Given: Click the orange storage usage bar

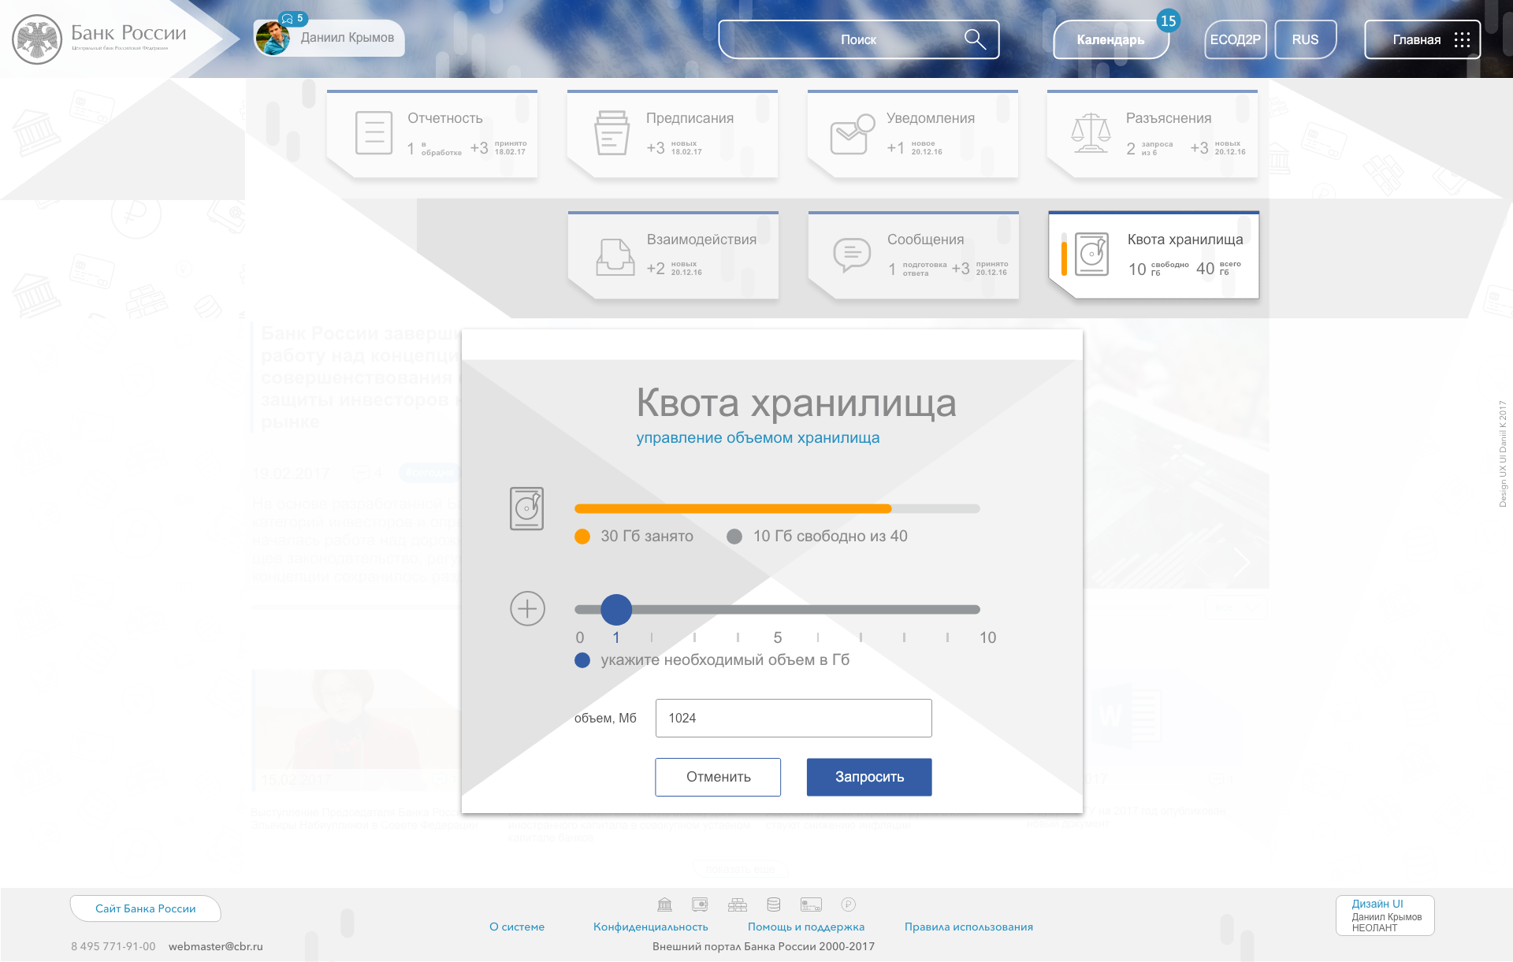Looking at the screenshot, I should click(733, 508).
